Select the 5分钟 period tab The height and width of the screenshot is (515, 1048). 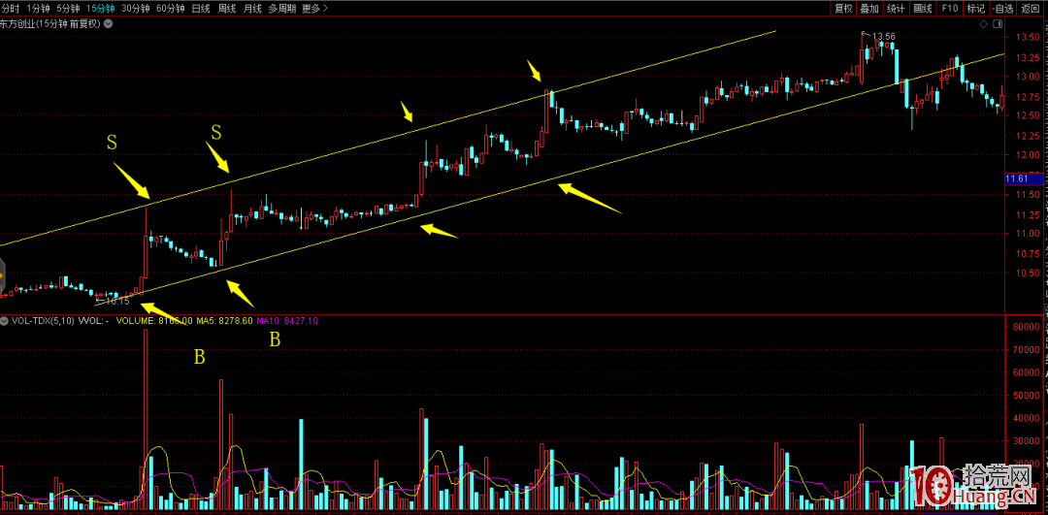[68, 9]
